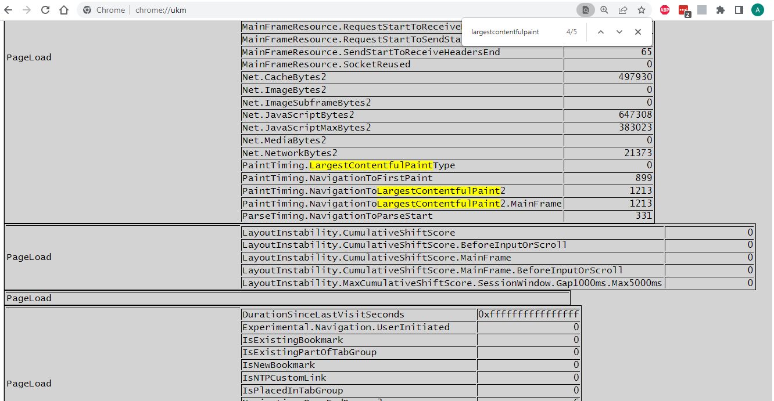Viewport: 774px width, 401px height.
Task: Select the value 0xffffffffffffffff
Action: click(x=529, y=315)
